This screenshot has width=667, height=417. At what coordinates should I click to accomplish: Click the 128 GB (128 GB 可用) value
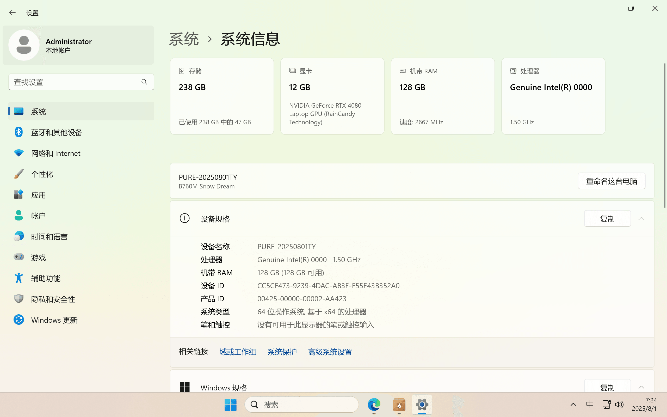coord(291,273)
